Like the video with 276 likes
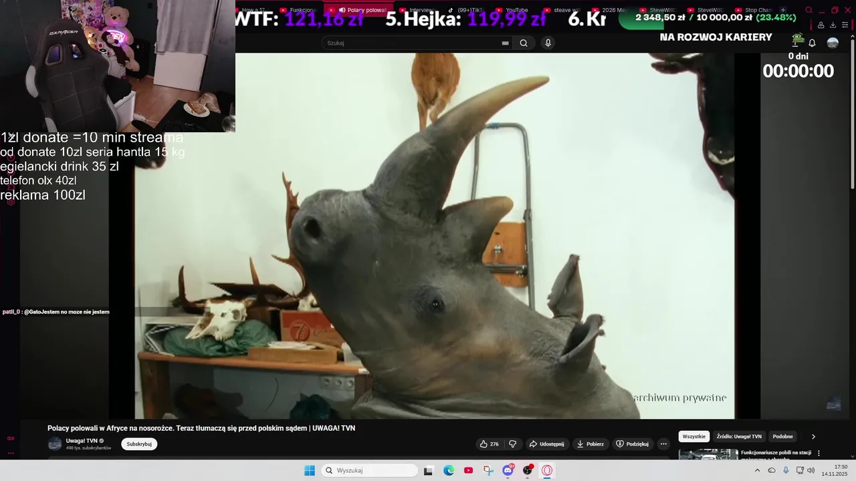This screenshot has width=856, height=481. coord(490,444)
